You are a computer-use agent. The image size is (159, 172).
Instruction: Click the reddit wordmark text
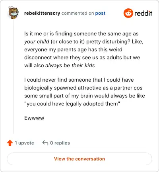pyautogui.click(x=143, y=13)
